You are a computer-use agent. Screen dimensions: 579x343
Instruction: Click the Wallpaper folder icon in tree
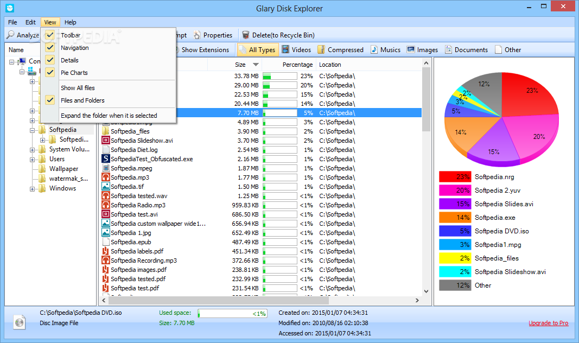point(42,169)
